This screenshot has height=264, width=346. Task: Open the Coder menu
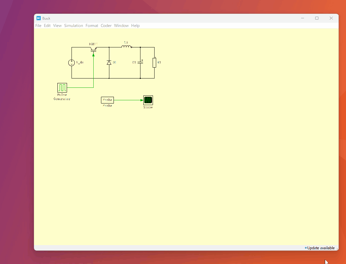[x=106, y=26]
